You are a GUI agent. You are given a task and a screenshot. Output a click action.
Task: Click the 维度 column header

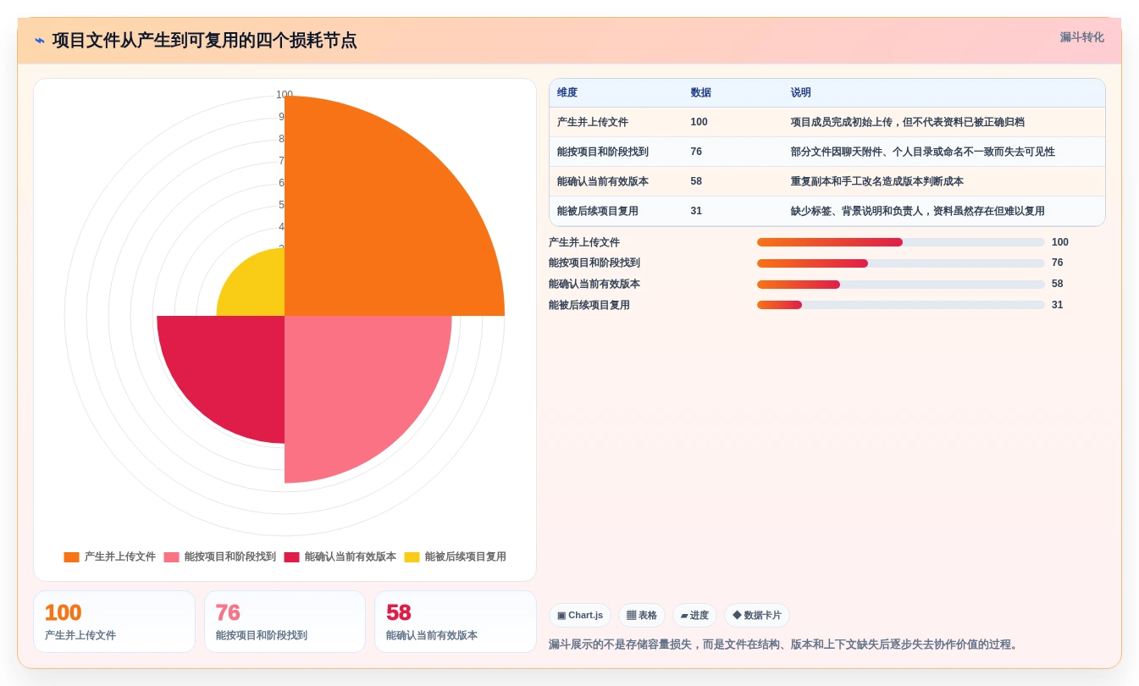coord(567,93)
